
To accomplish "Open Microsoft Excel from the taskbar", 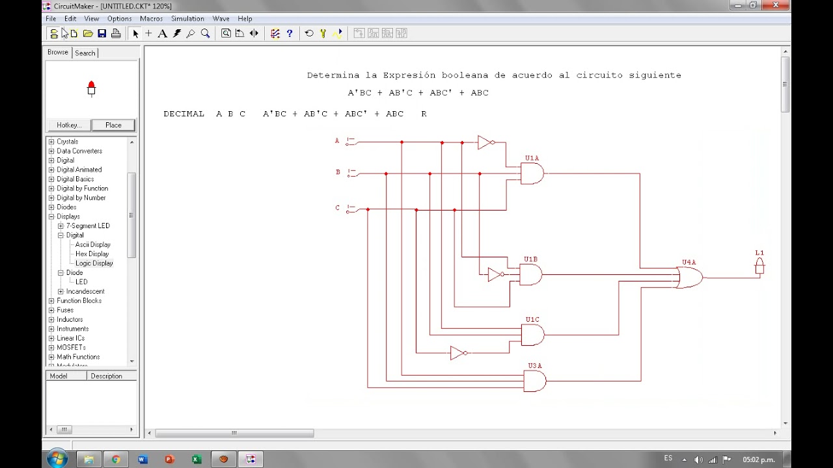I will coord(197,460).
